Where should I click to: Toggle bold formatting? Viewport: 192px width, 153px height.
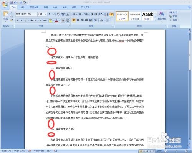(x=17, y=20)
